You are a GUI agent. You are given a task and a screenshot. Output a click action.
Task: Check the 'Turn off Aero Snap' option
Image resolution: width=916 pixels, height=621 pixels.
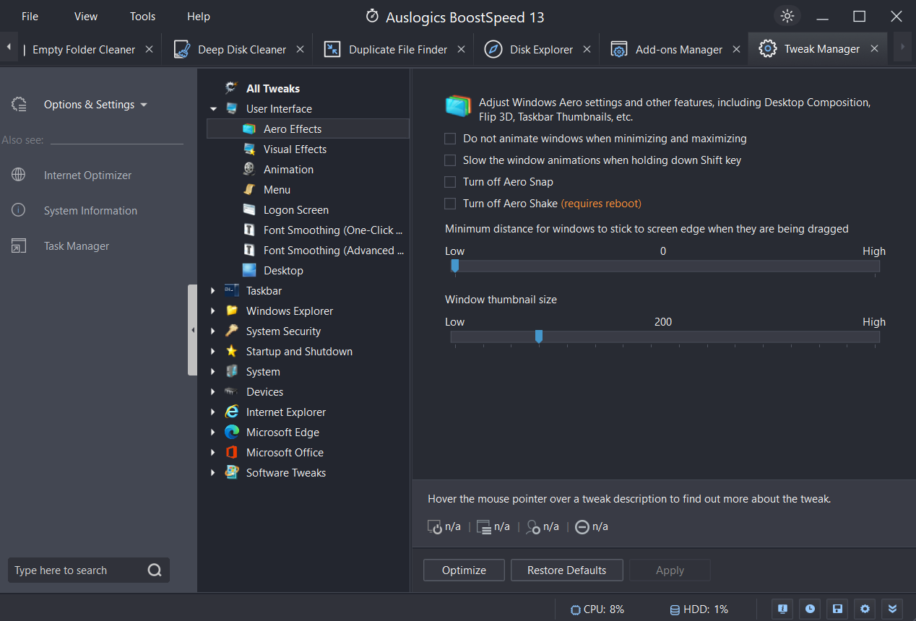450,182
